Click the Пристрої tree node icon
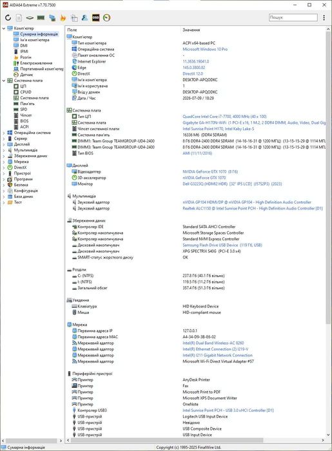The image size is (332, 451). tap(10, 173)
